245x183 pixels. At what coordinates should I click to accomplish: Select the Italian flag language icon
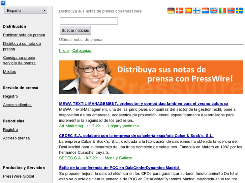(222, 11)
